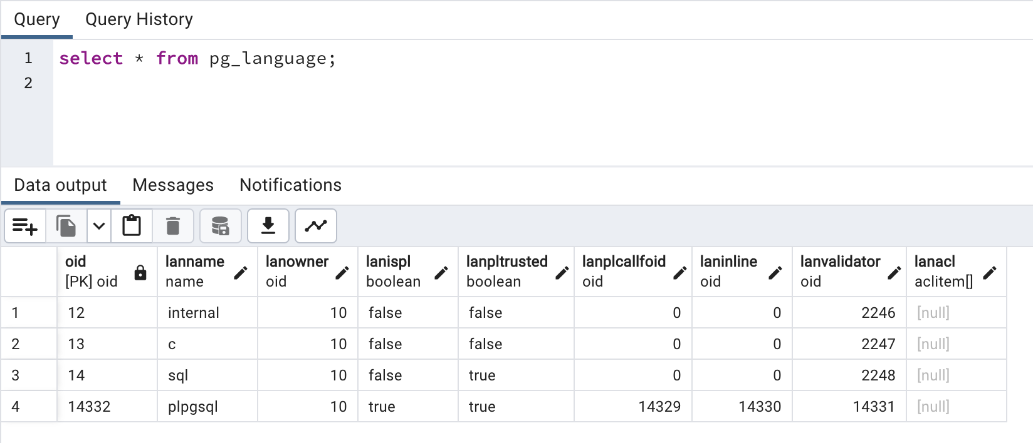Click the Delete trash icon
1033x443 pixels.
(173, 226)
